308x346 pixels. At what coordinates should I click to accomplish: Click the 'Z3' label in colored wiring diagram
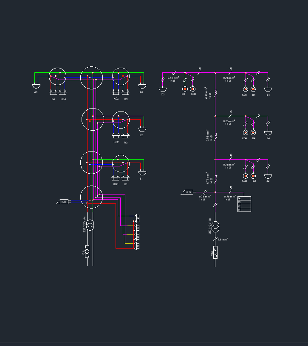pos(141,92)
